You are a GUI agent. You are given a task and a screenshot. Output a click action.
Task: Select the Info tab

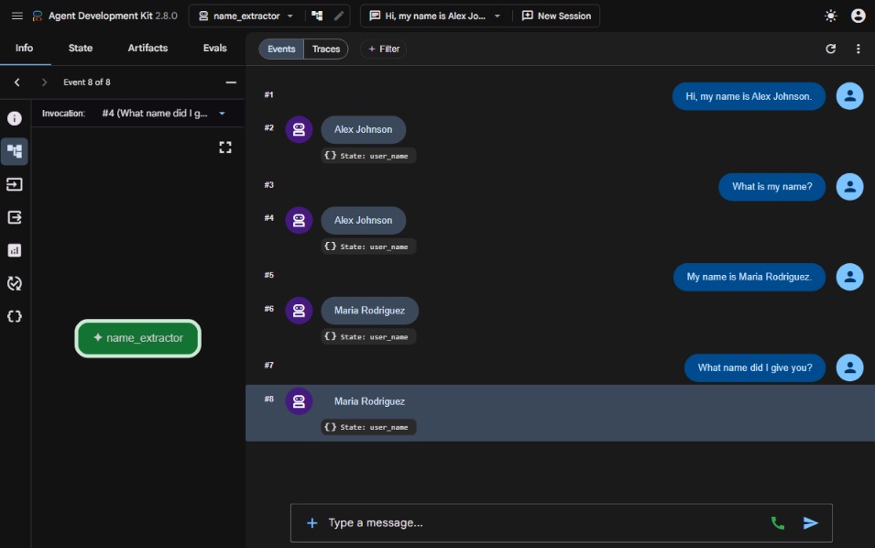coord(24,48)
